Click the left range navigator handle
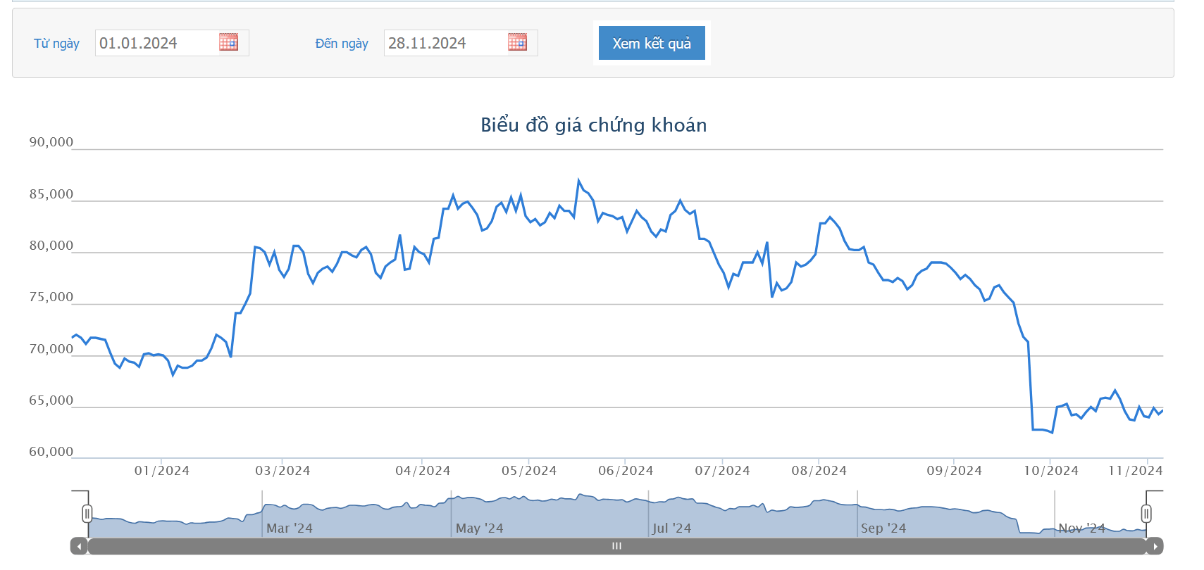 (x=87, y=514)
